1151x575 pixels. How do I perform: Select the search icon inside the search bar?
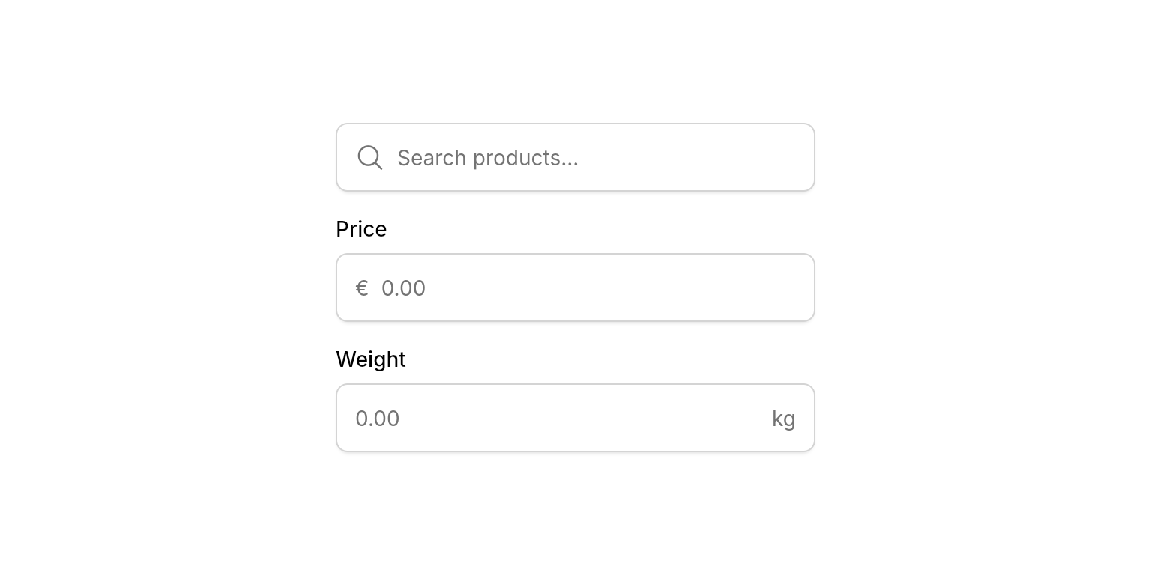click(369, 157)
